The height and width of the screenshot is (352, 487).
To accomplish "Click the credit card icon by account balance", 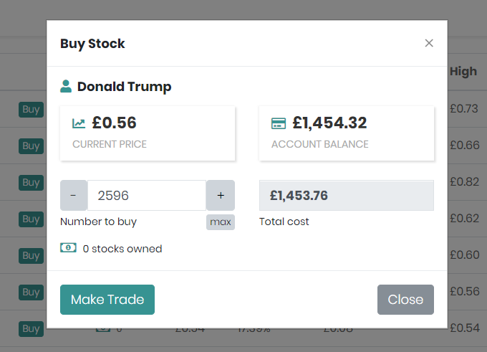I will [279, 123].
